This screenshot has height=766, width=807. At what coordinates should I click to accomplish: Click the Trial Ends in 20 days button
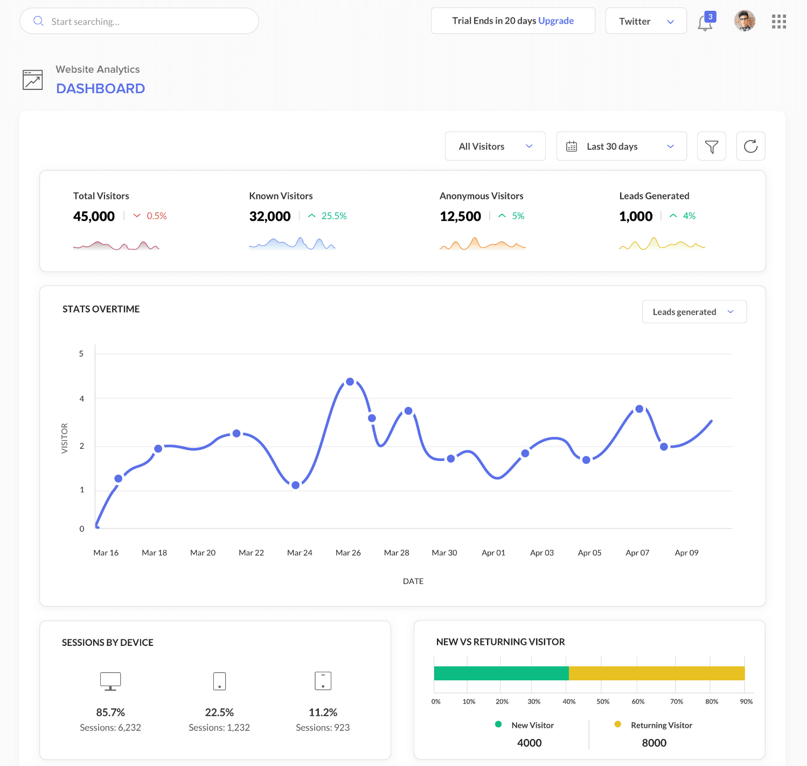tap(513, 21)
